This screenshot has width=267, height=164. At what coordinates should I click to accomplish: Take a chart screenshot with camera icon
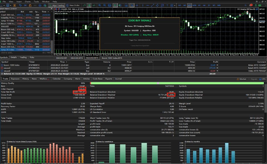coord(126,6)
